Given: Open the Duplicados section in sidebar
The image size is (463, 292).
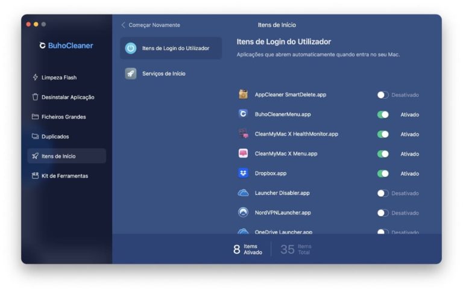Looking at the screenshot, I should pyautogui.click(x=55, y=137).
